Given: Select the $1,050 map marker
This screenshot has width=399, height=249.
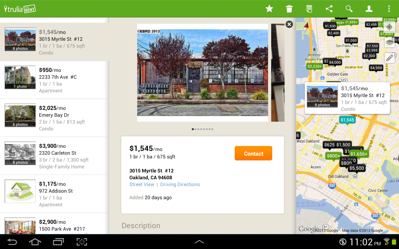Looking at the screenshot, I should coord(351,41).
